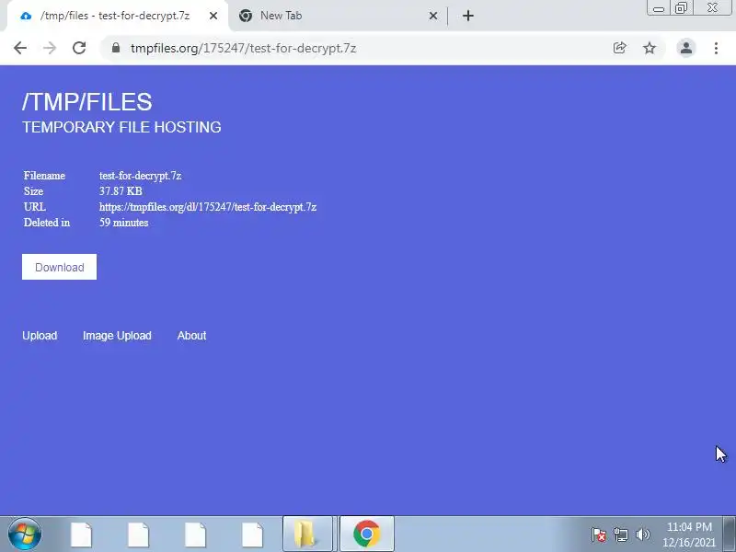
Task: Click the /TMP/FILES site title
Action: coord(87,102)
